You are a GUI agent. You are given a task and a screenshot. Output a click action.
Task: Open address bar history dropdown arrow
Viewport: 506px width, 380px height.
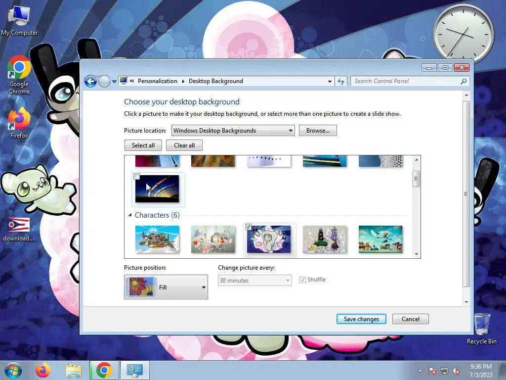point(330,82)
